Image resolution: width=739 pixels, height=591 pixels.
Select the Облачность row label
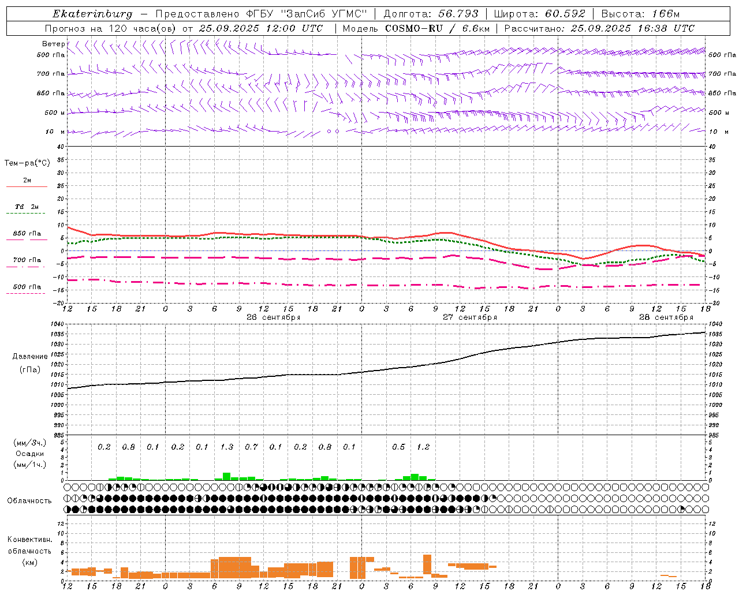point(29,501)
